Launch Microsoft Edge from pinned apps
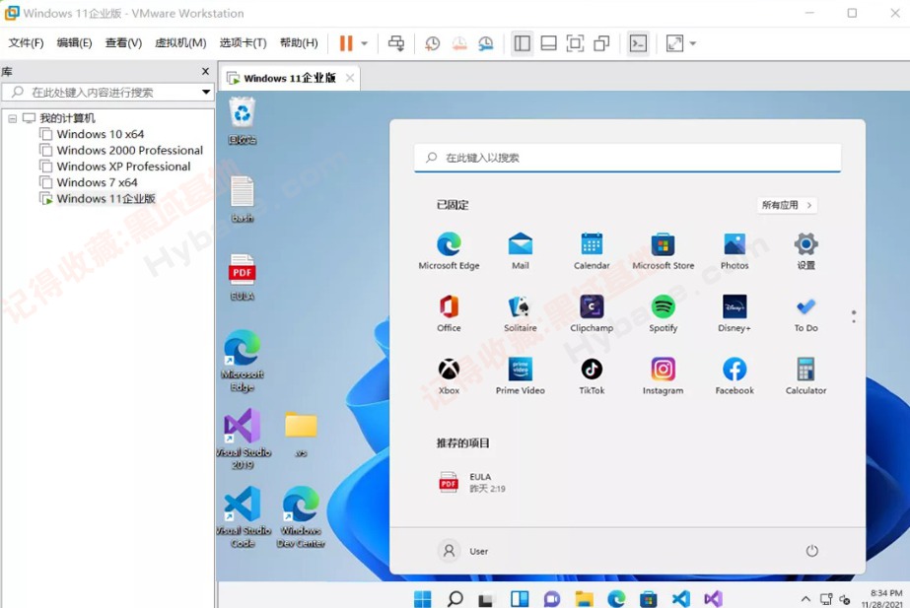The width and height of the screenshot is (910, 608). (450, 250)
